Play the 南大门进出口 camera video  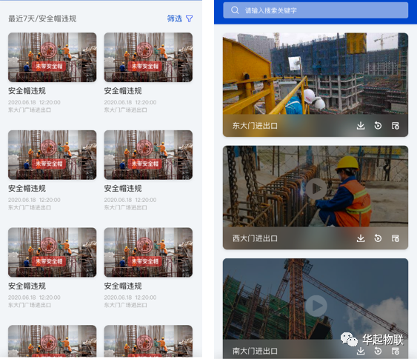point(316,306)
